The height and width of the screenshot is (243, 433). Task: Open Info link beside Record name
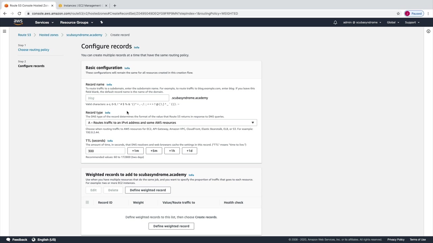pos(109,85)
